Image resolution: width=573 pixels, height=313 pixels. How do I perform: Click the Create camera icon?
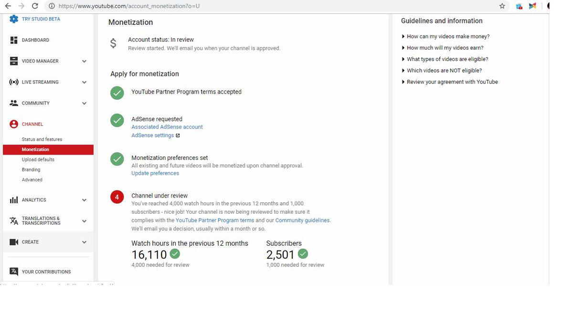[x=14, y=242]
